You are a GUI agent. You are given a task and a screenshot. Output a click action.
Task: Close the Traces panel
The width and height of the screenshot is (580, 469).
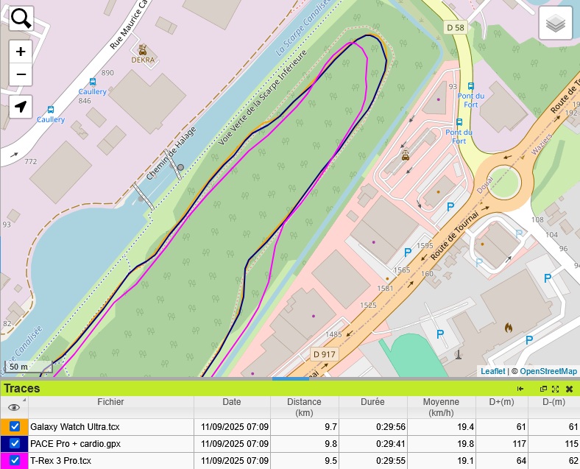tap(569, 389)
